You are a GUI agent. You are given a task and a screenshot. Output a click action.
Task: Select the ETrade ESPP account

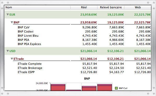pyautogui.click(x=78, y=72)
